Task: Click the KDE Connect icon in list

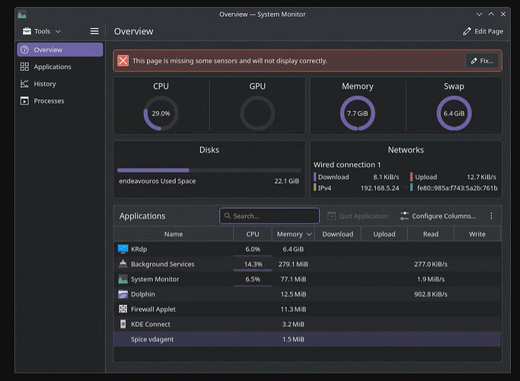Action: click(123, 325)
